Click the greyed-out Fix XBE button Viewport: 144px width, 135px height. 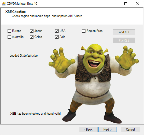point(124,40)
